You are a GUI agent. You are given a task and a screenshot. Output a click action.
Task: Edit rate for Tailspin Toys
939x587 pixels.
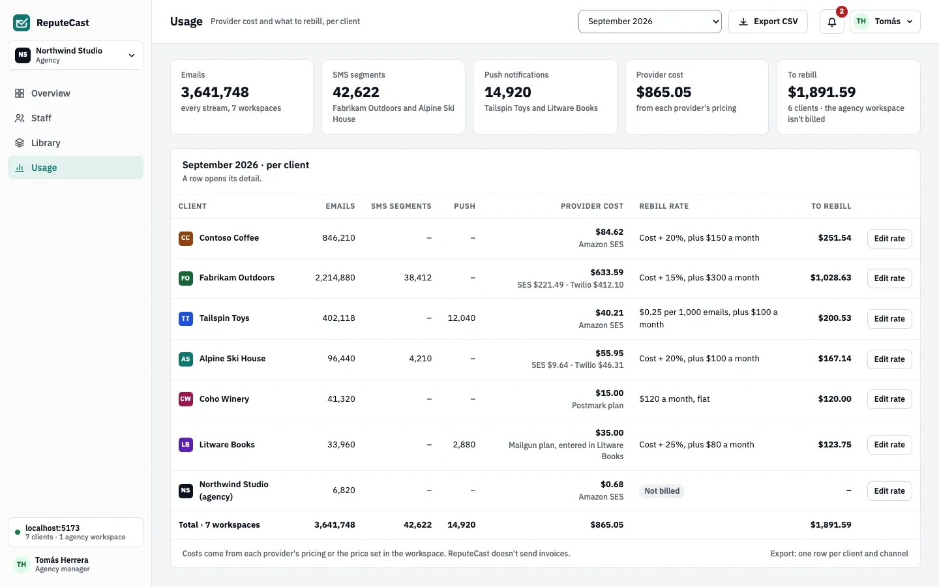tap(889, 319)
